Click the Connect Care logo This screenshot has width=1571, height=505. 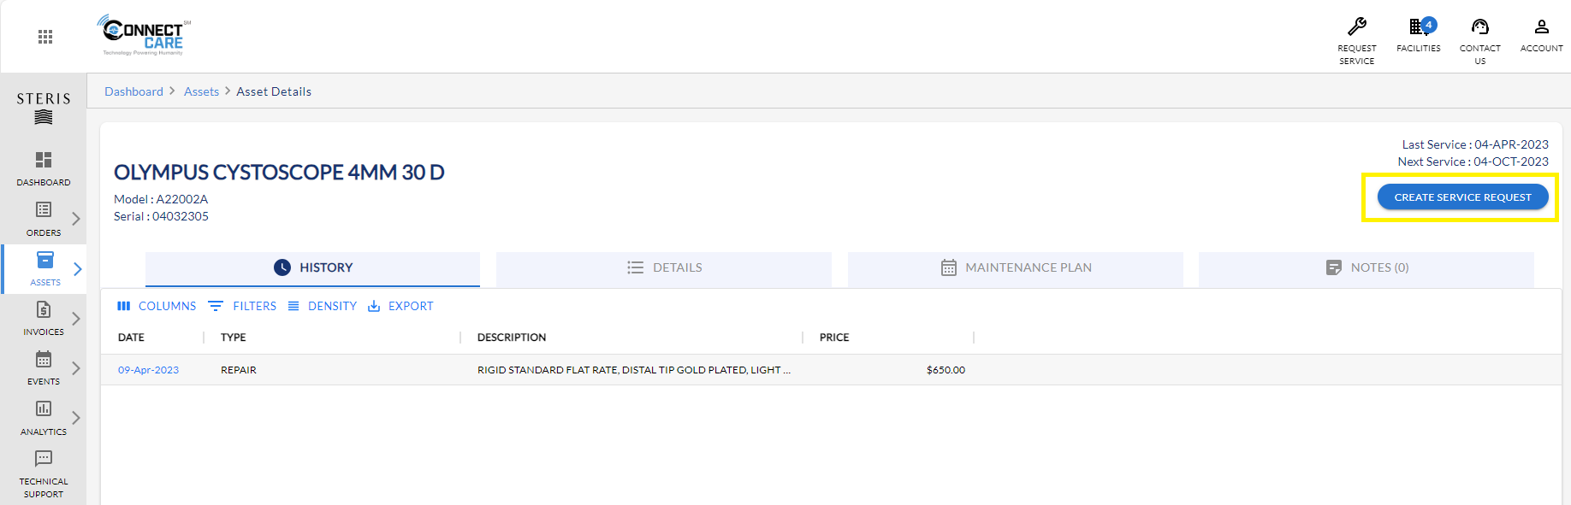144,35
